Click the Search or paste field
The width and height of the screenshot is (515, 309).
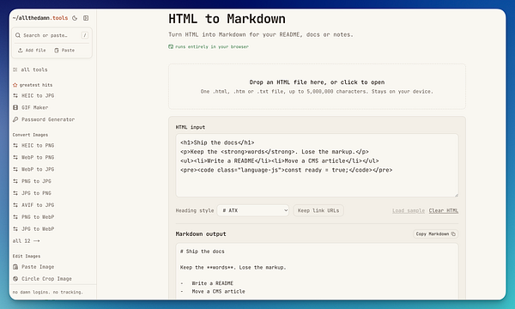51,35
